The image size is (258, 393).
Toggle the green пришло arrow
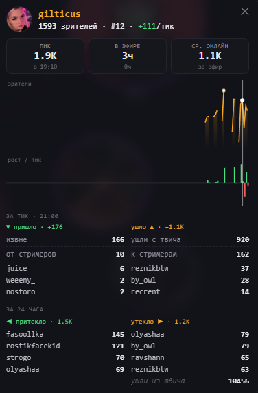click(8, 227)
